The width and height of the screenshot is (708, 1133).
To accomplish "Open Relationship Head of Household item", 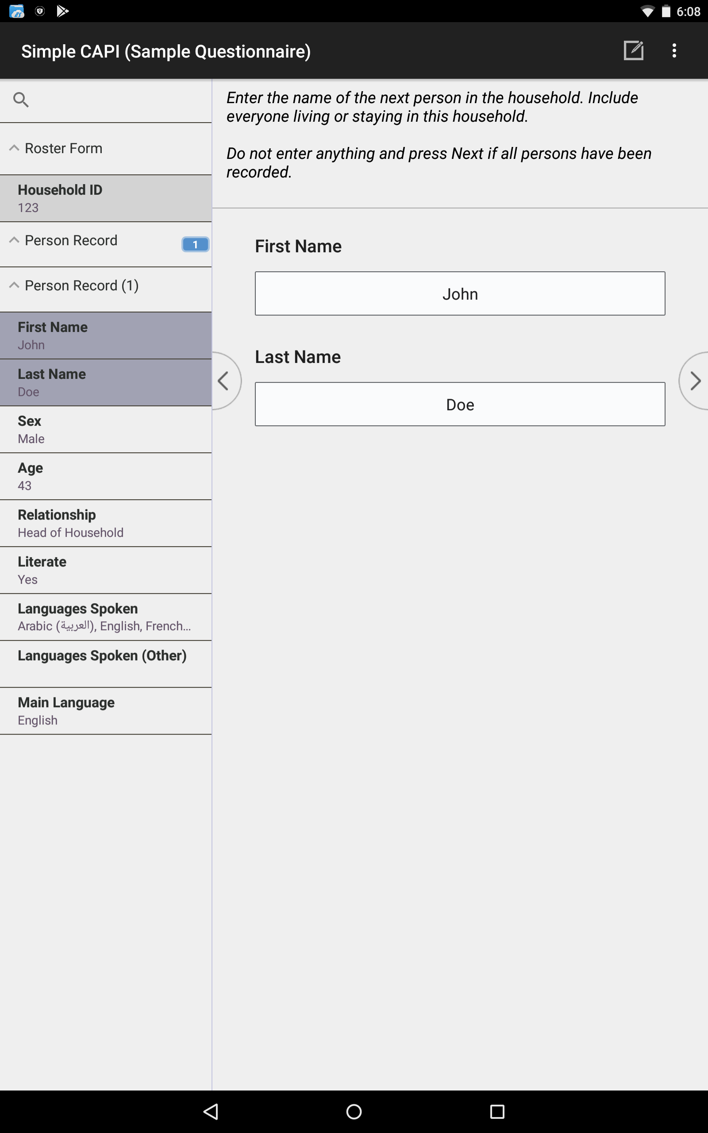I will 106,523.
